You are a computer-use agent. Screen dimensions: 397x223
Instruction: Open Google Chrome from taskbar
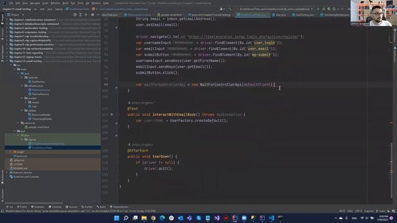pyautogui.click(x=153, y=218)
